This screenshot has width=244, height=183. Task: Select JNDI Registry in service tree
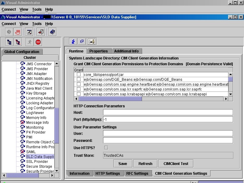tap(38, 83)
